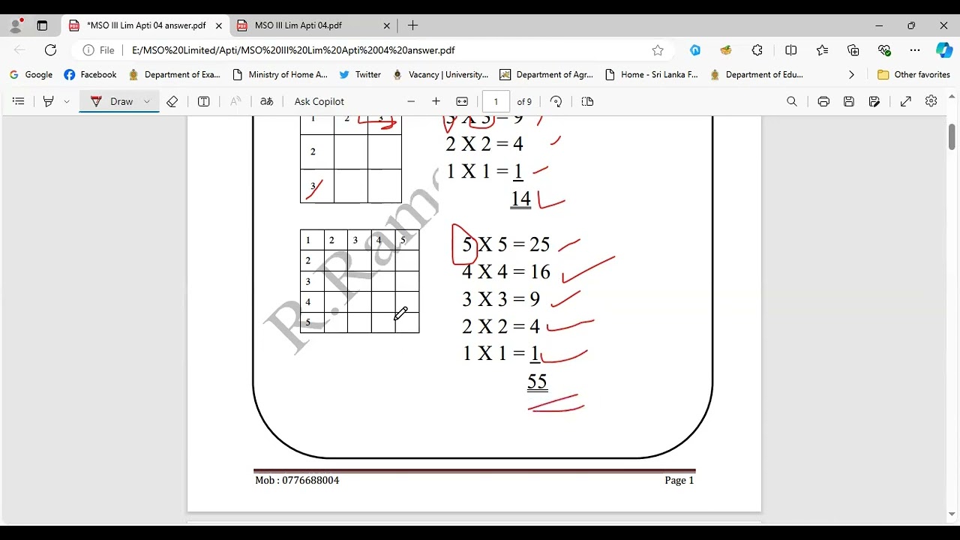The image size is (960, 540).
Task: Select the Erase tool
Action: (172, 101)
